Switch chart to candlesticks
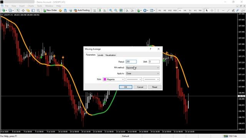The width and height of the screenshot is (246, 138). tap(100, 10)
